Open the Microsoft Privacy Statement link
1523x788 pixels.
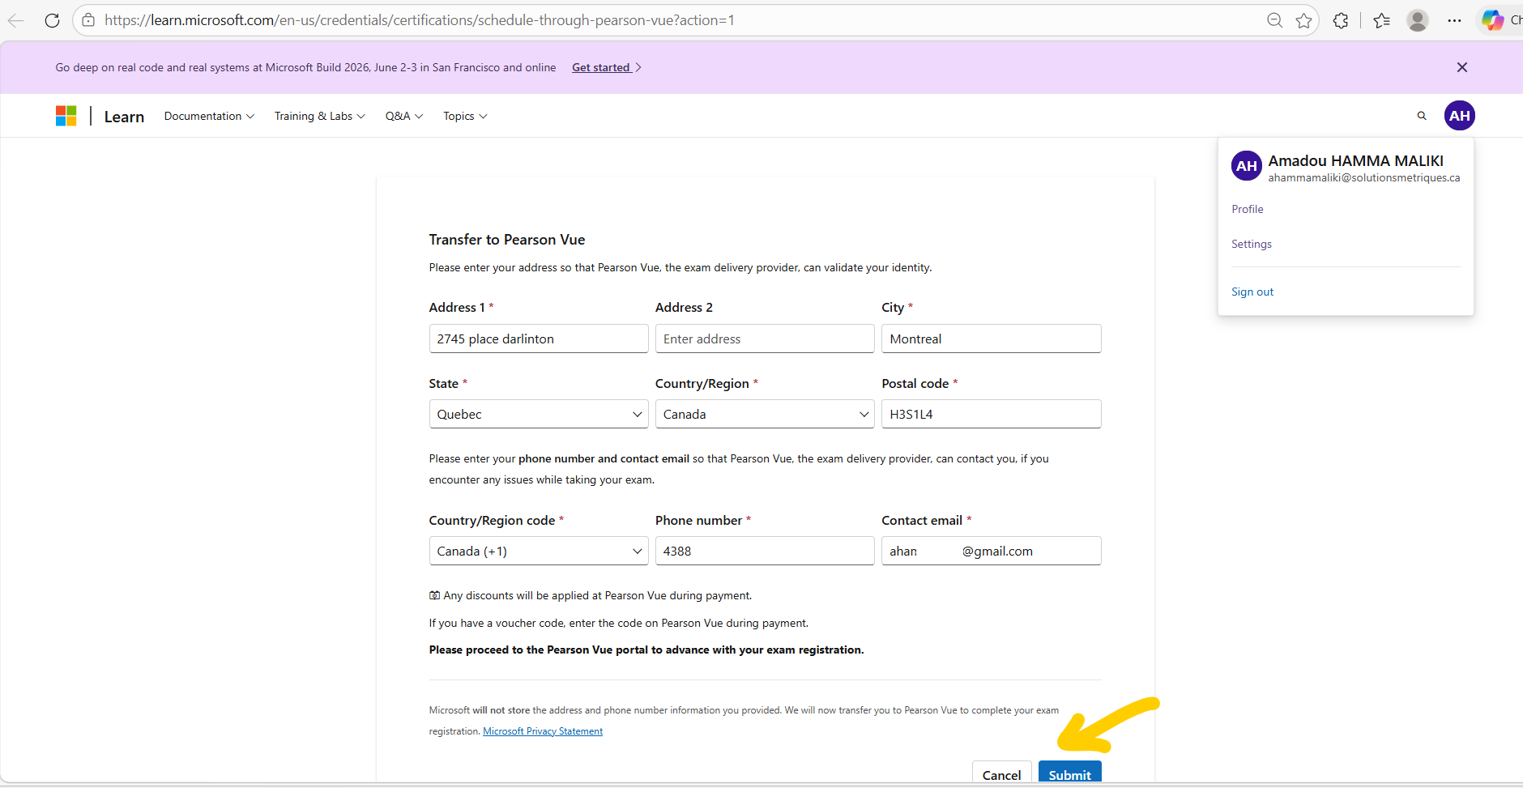tap(543, 731)
